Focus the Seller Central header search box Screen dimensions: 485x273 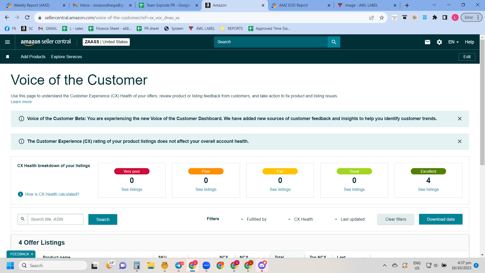point(271,42)
